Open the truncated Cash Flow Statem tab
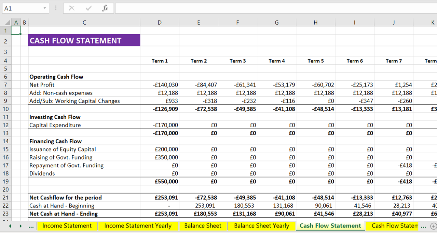 click(x=392, y=226)
